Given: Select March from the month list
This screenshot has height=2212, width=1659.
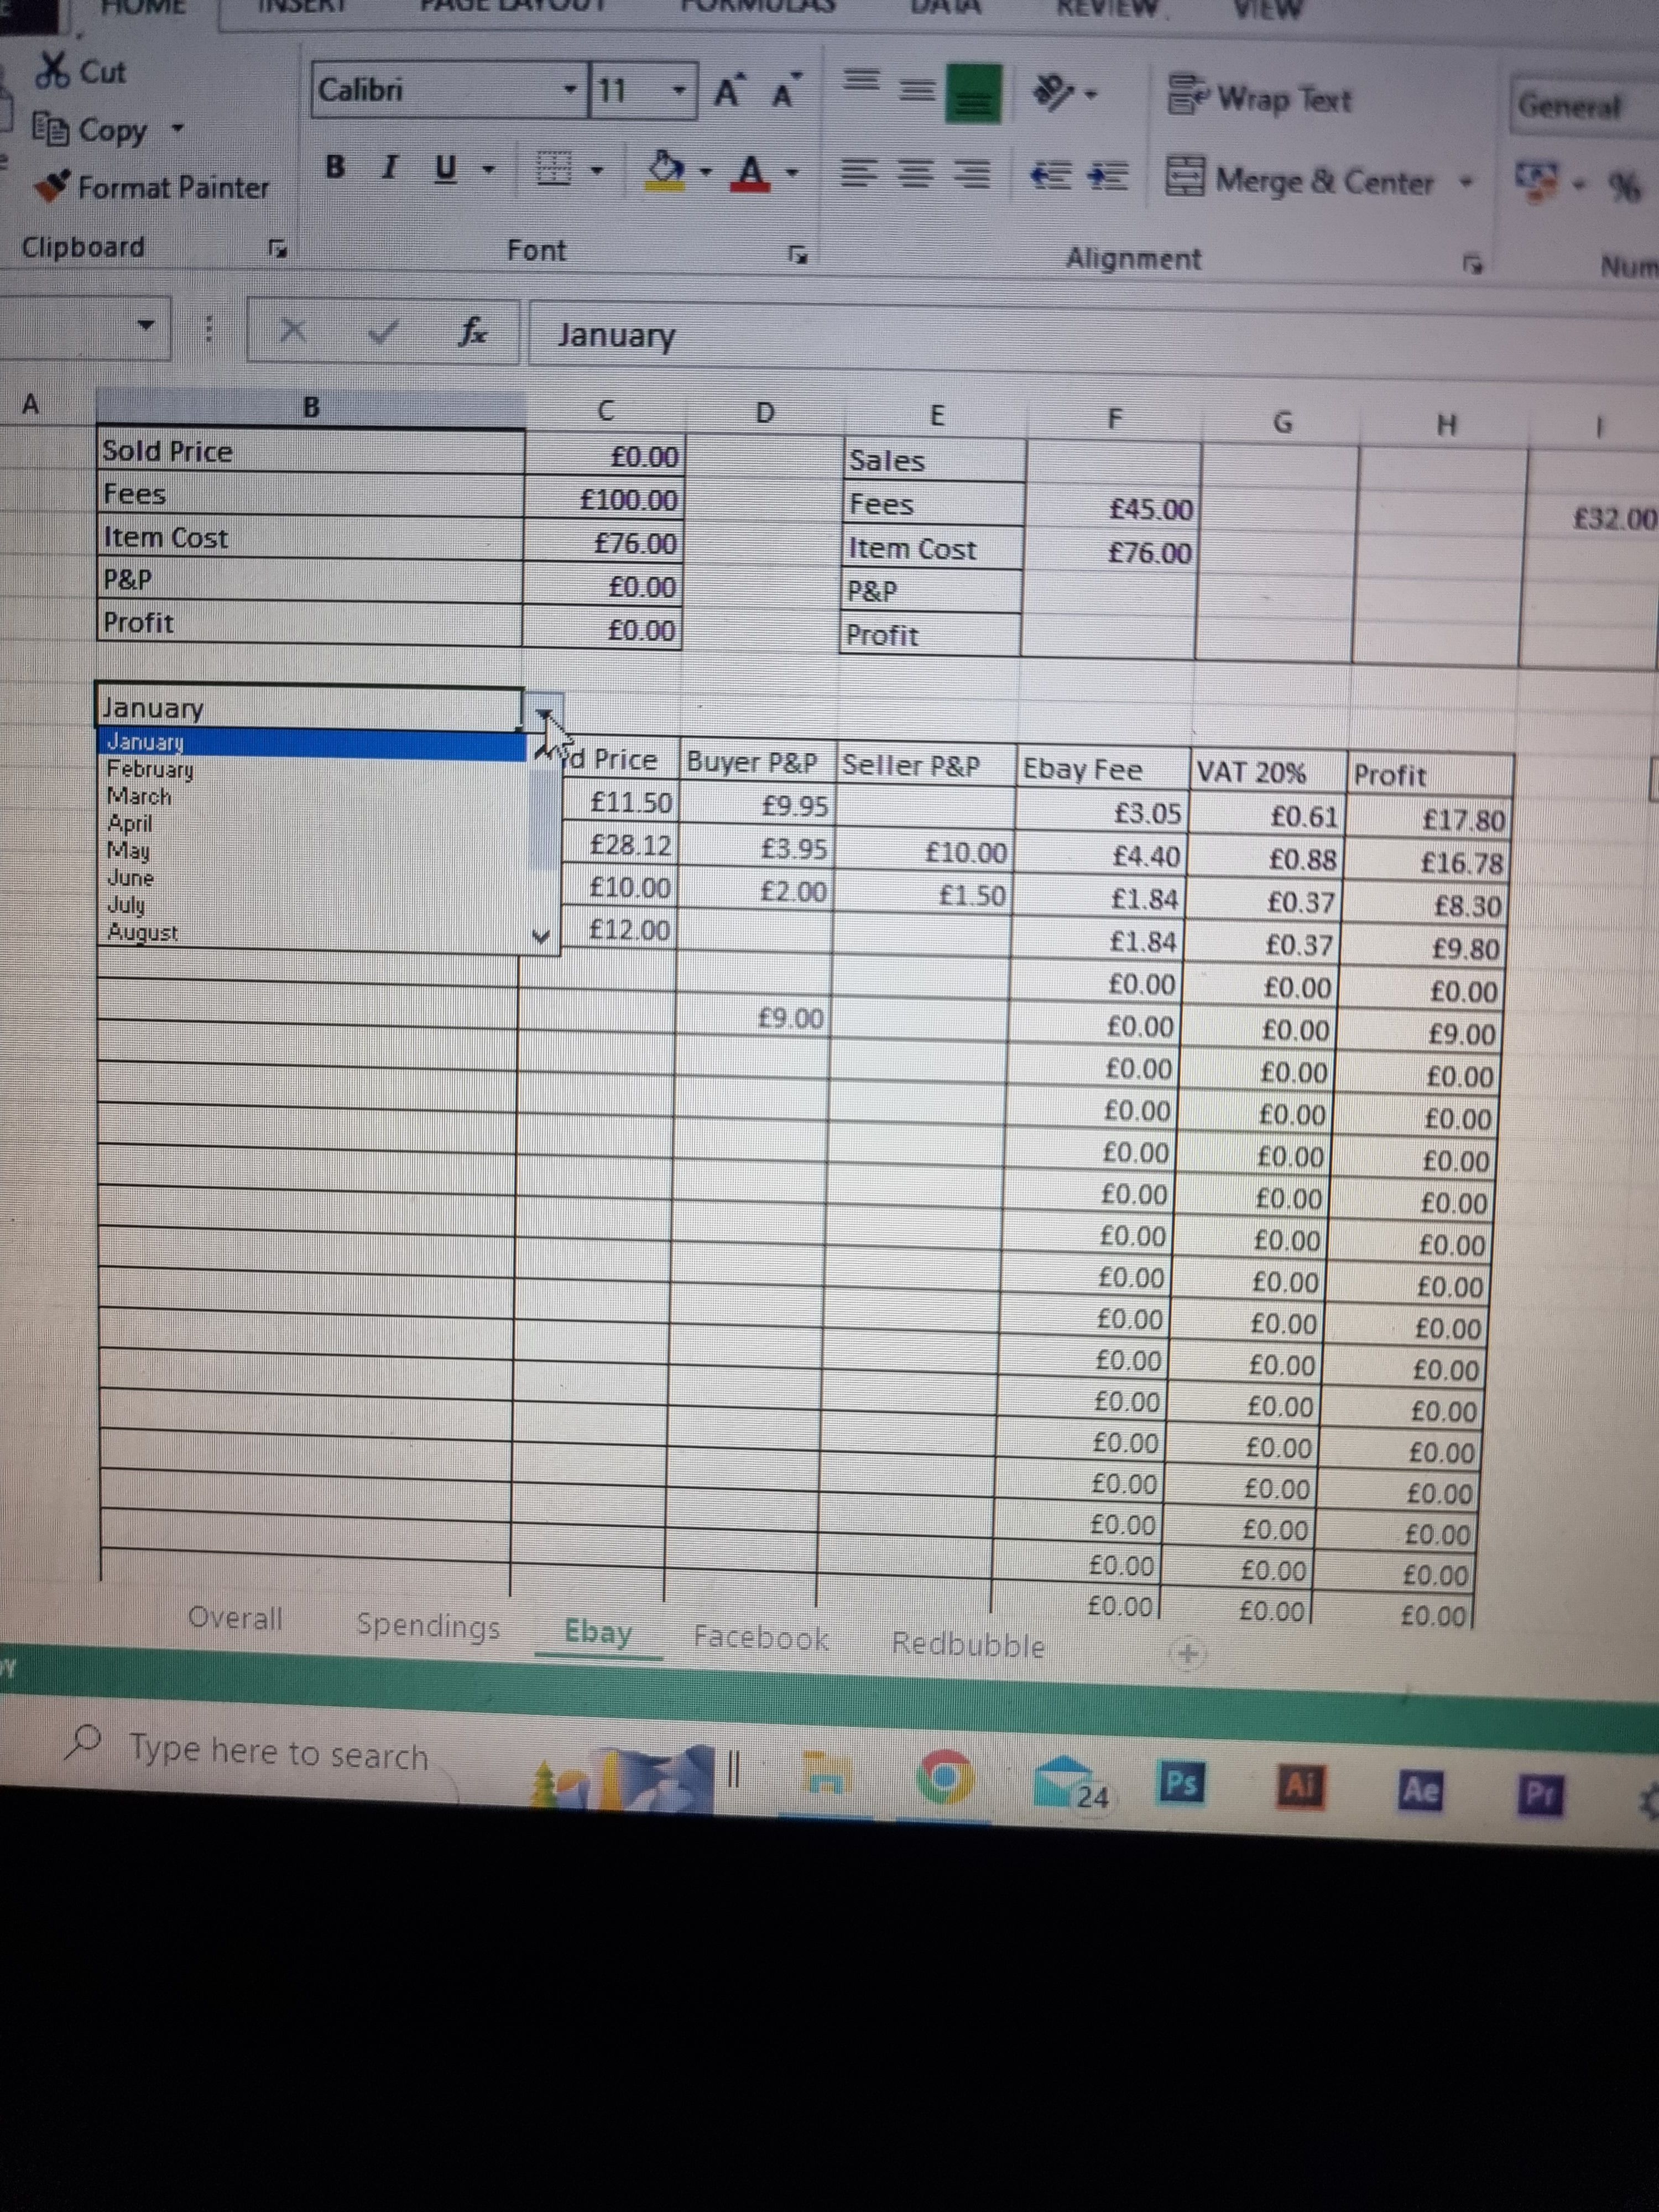Looking at the screenshot, I should [140, 796].
